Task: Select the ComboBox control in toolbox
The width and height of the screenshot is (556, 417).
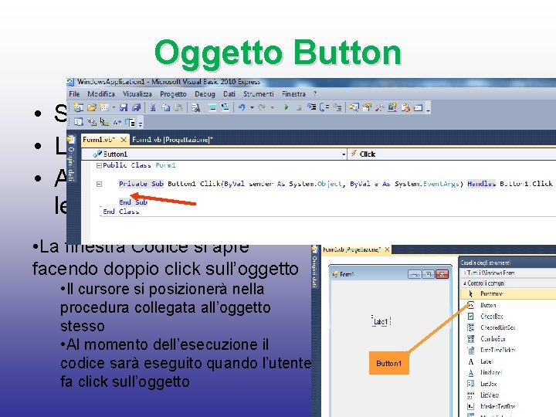Action: [508, 339]
